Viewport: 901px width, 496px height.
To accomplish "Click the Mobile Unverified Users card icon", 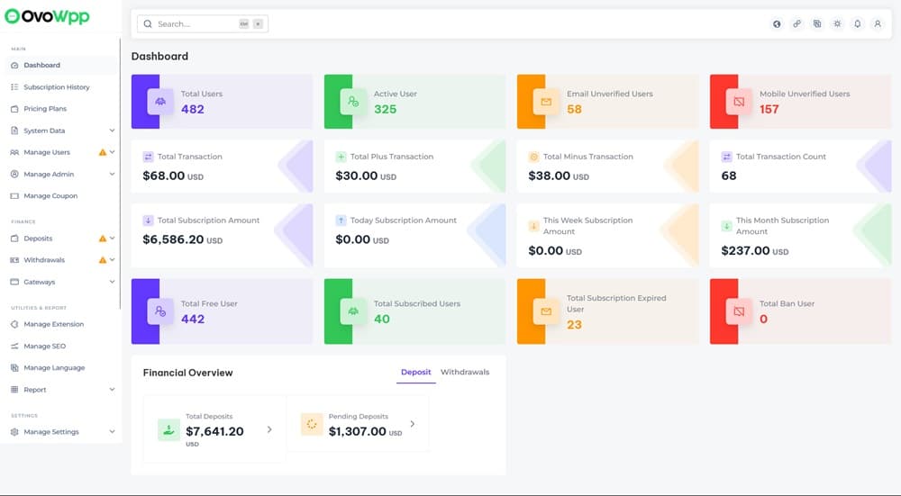I will click(739, 102).
